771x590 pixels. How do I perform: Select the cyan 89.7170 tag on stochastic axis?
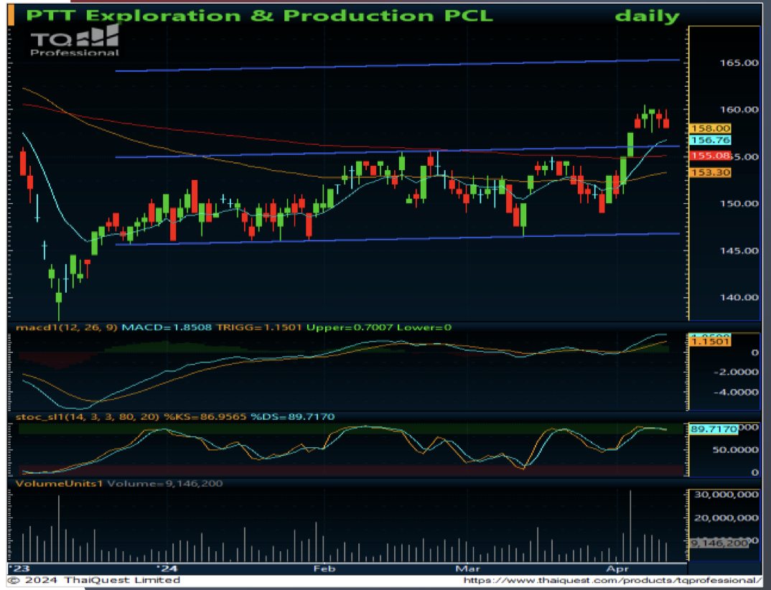[714, 429]
